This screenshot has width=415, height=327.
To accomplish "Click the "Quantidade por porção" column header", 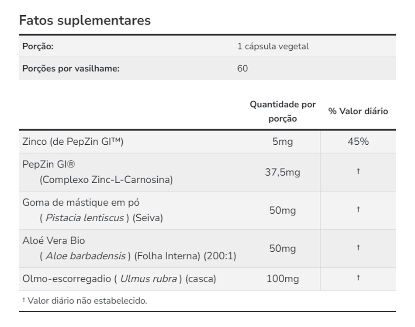I will click(x=283, y=111).
